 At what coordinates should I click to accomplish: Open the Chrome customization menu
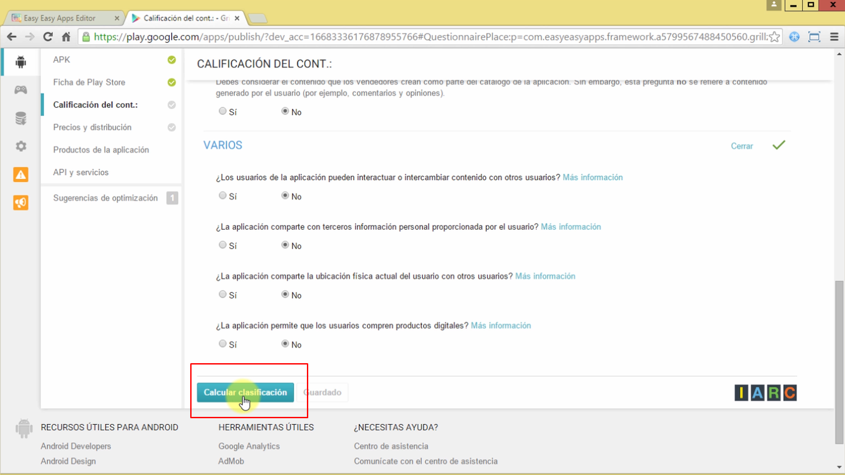(834, 37)
